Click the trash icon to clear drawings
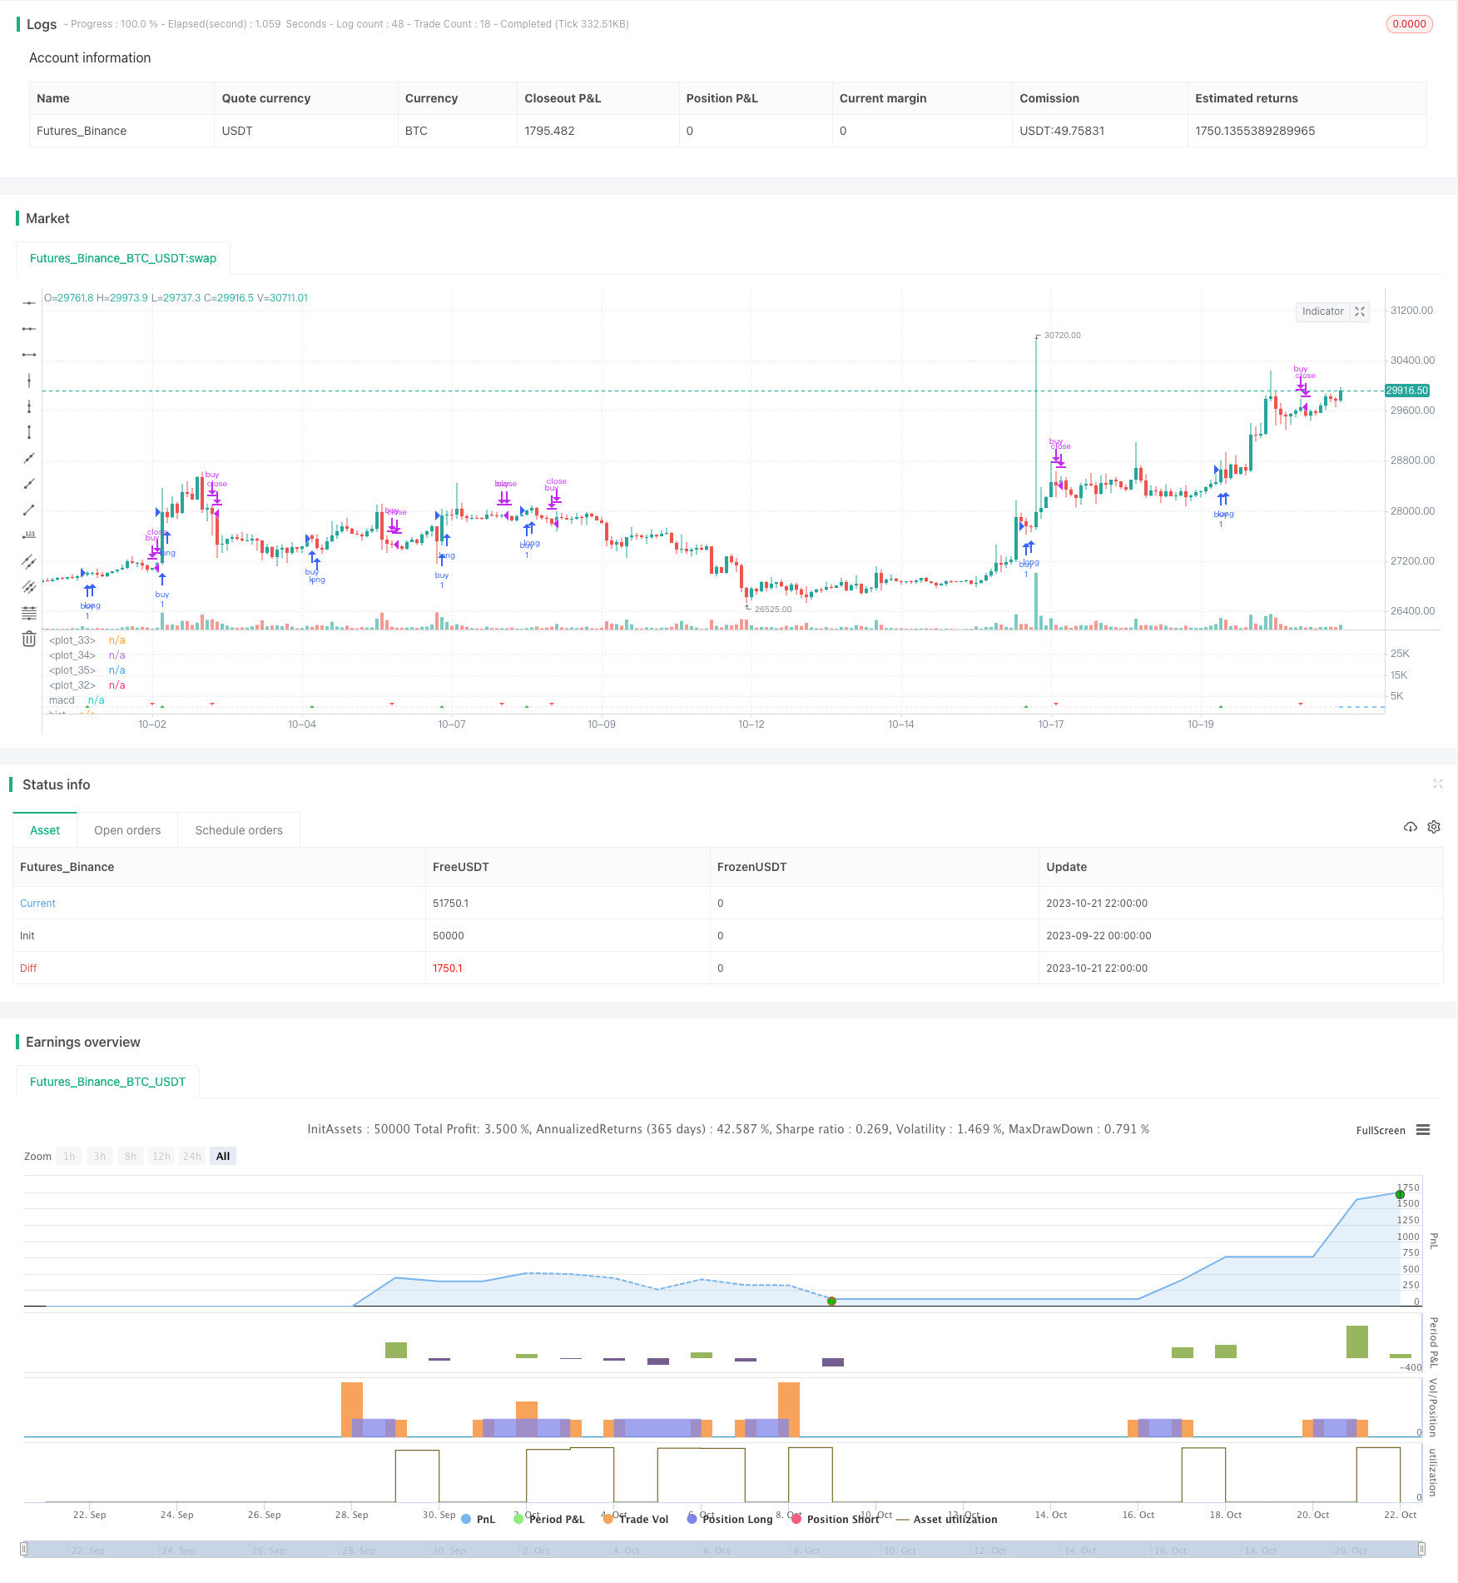Screen dimensions: 1458x1583 coord(29,639)
